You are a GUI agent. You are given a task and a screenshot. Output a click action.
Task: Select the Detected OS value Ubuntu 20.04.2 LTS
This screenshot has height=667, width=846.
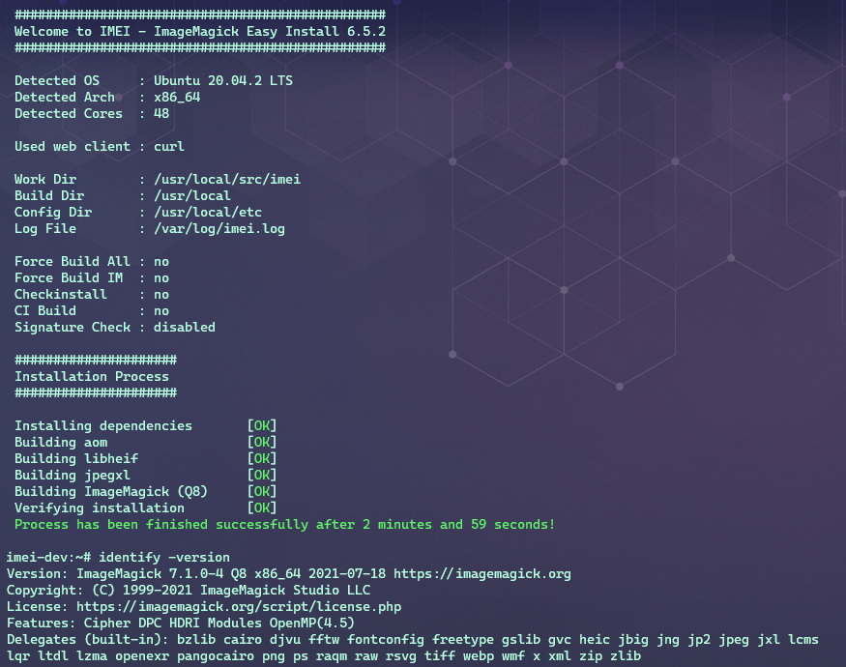[222, 80]
